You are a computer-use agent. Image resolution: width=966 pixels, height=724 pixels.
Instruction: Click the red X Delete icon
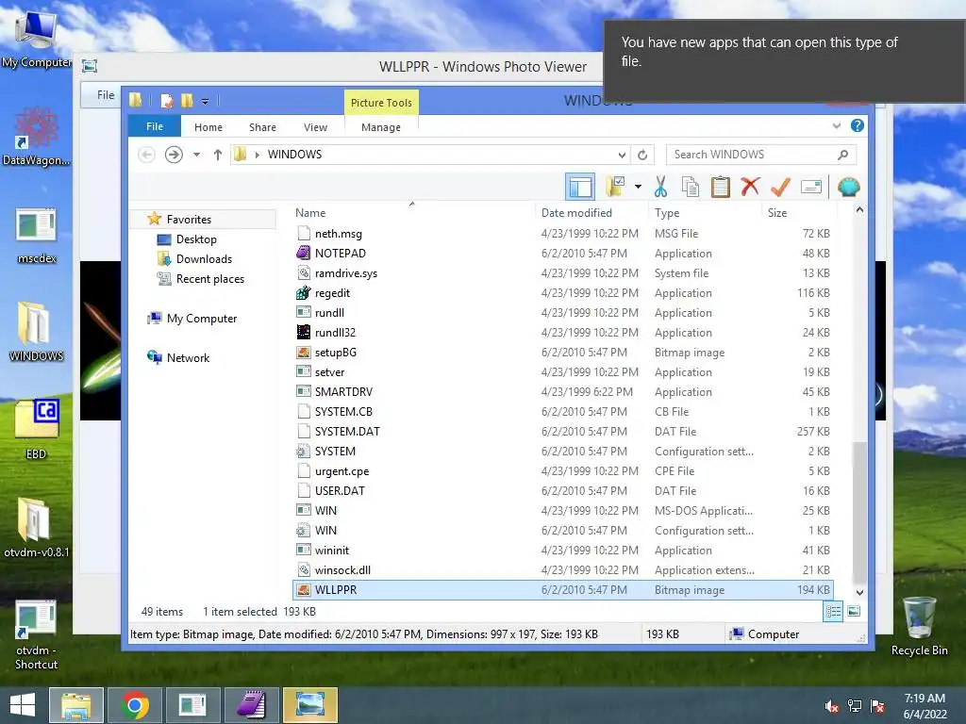(x=750, y=187)
